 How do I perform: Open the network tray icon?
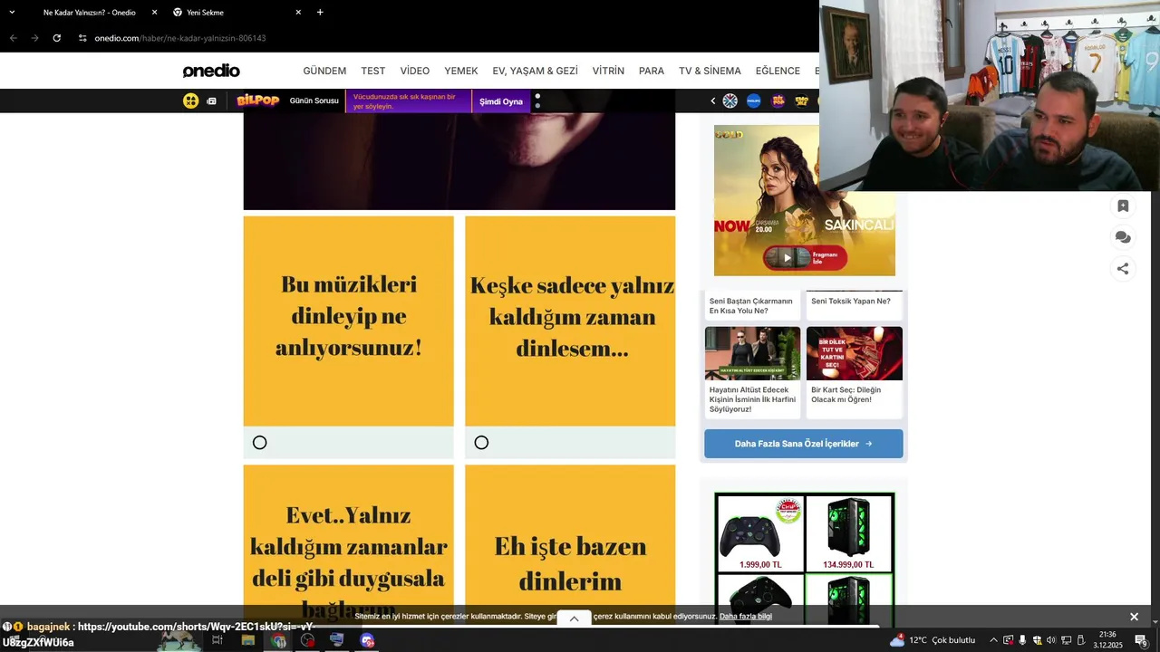click(x=1066, y=640)
